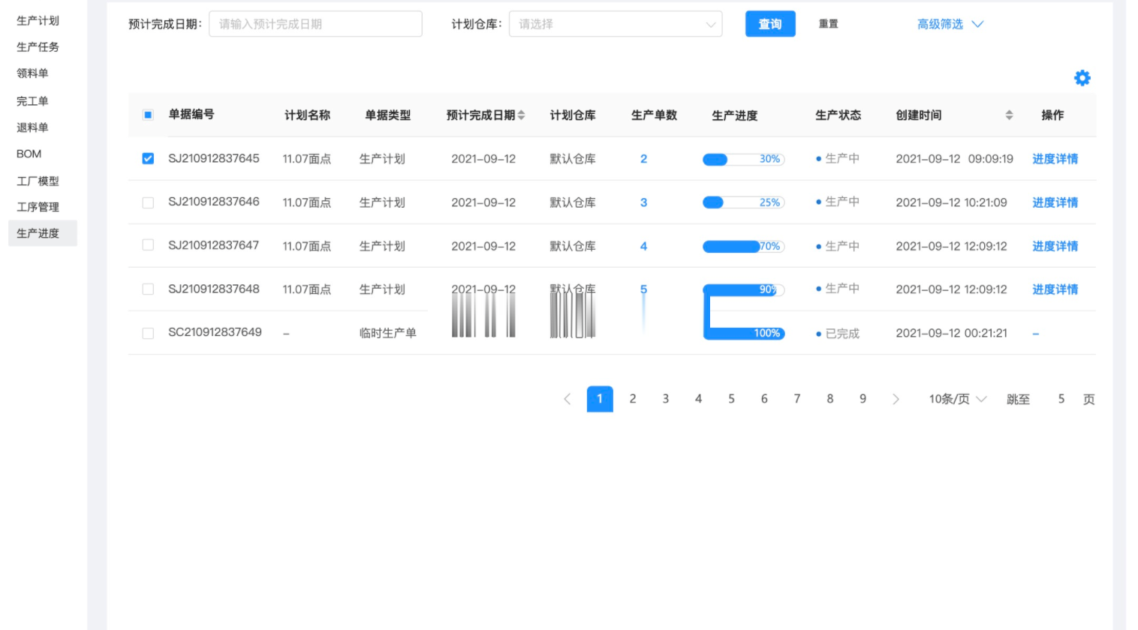Focus the 预计完成日期 date input
Screen dimensions: 1138x630
click(315, 24)
